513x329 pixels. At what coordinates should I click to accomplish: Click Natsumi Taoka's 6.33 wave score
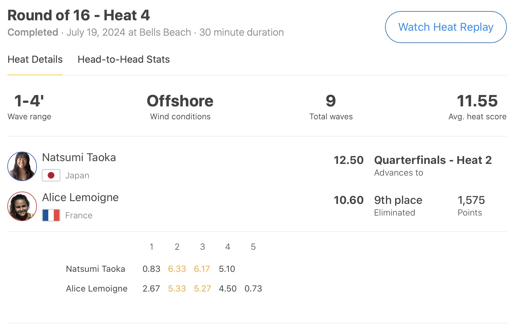177,269
